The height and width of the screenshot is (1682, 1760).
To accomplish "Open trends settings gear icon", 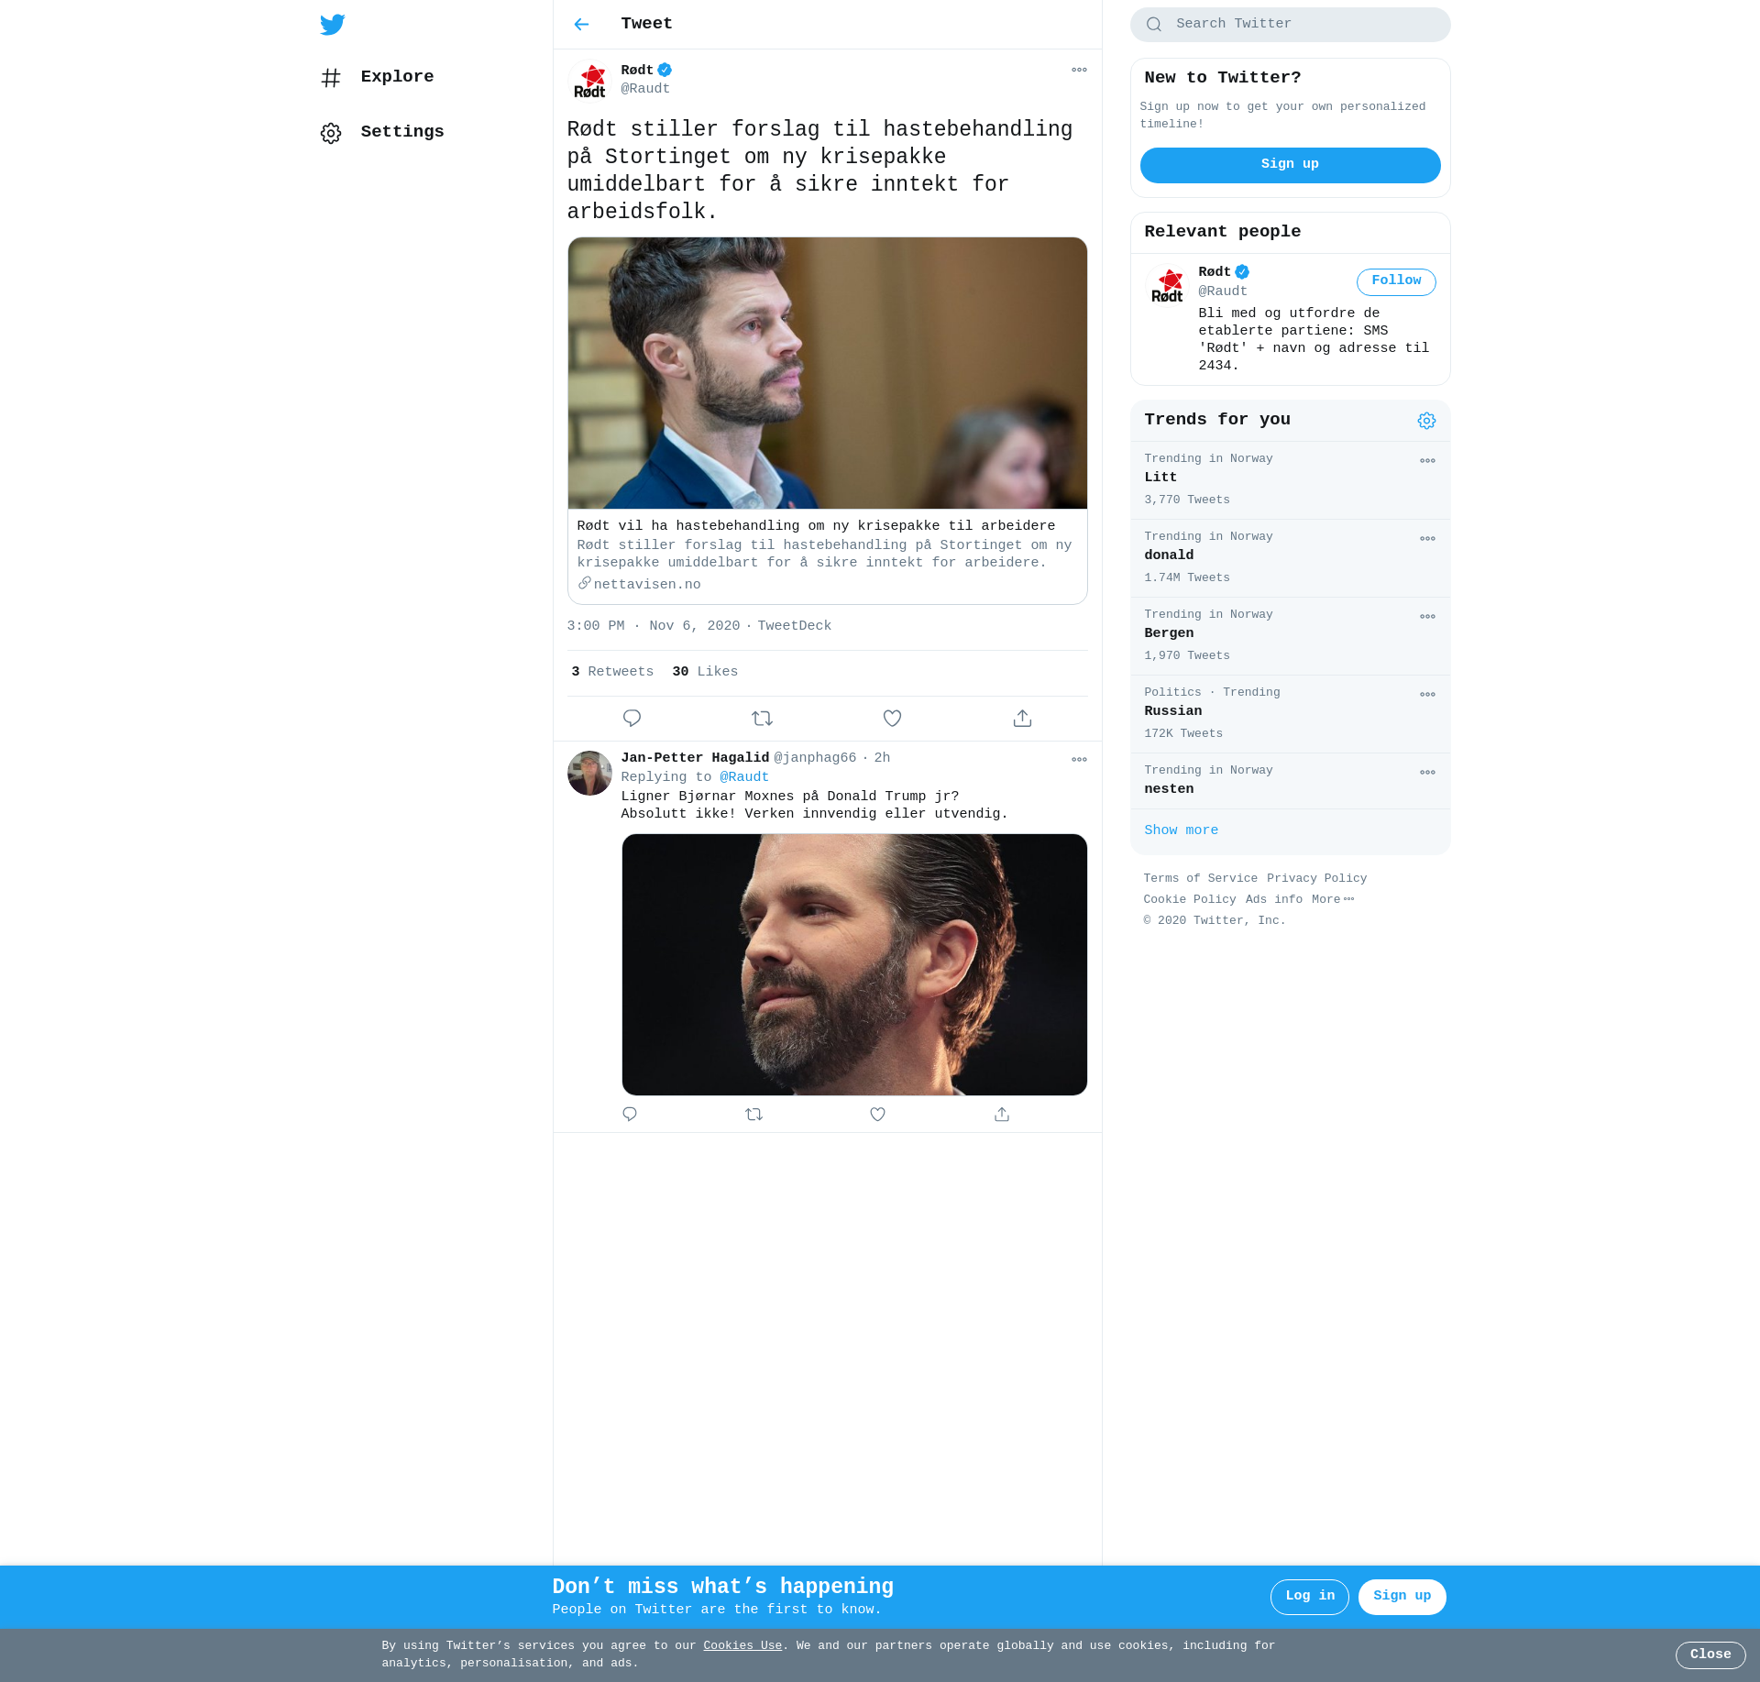I will click(x=1426, y=421).
